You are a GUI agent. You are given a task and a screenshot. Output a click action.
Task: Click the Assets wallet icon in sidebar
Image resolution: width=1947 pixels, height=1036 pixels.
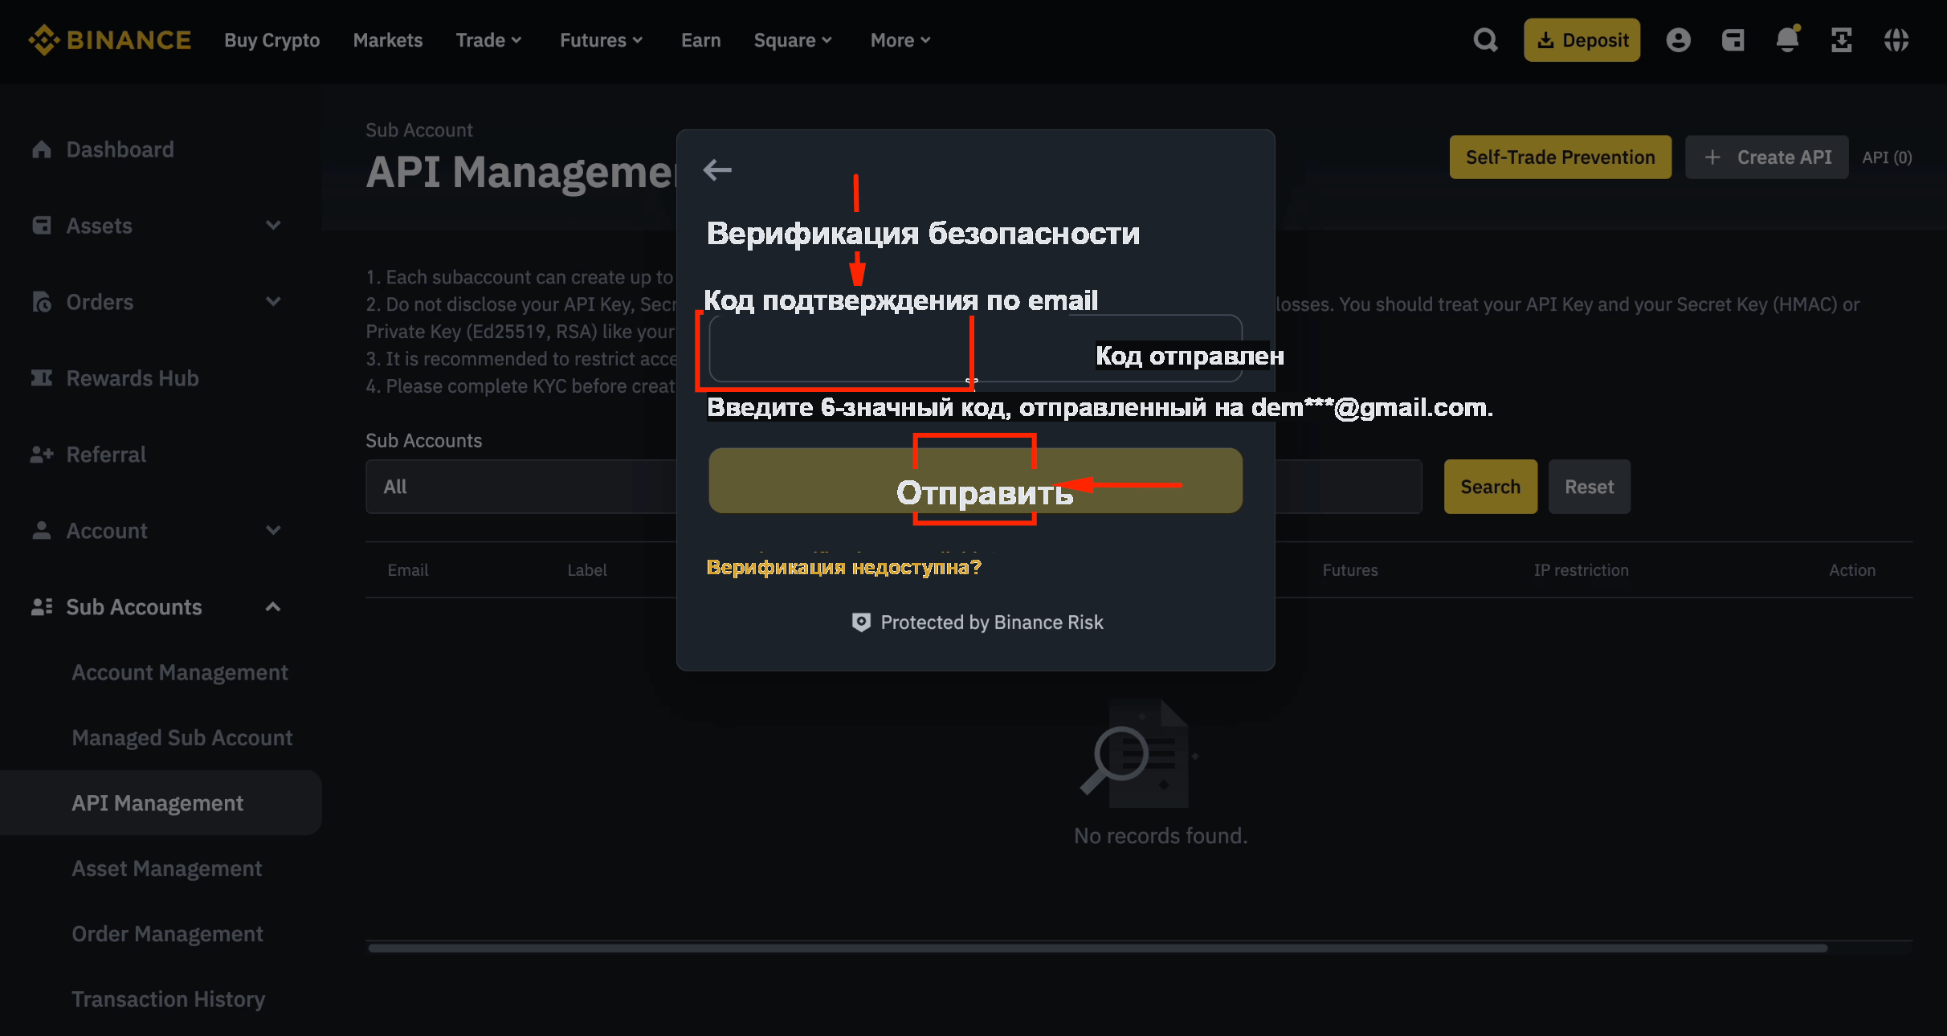click(42, 226)
